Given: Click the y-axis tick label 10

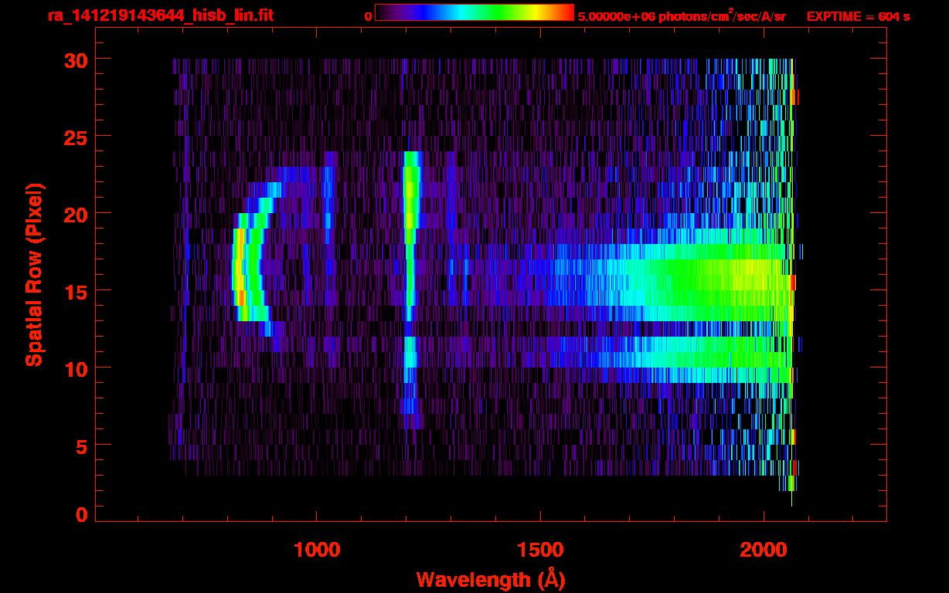Looking at the screenshot, I should click(74, 368).
